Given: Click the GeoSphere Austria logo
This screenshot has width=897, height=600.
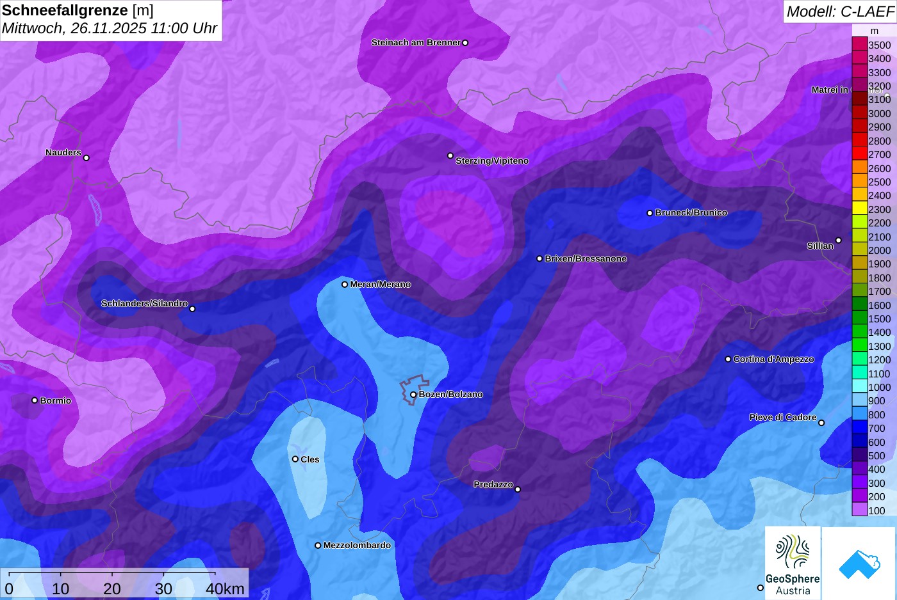Looking at the screenshot, I should [793, 563].
